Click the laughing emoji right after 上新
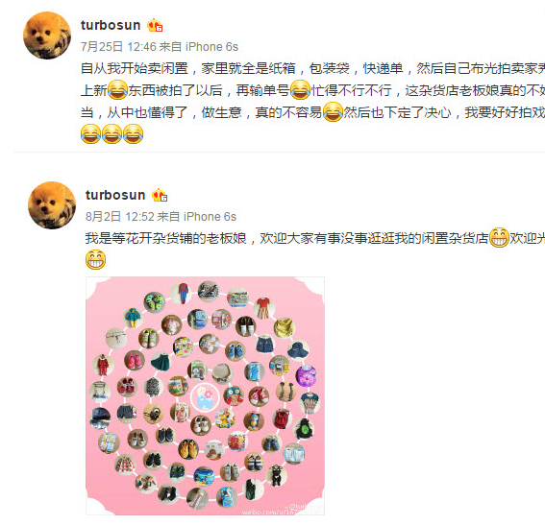 click(117, 90)
